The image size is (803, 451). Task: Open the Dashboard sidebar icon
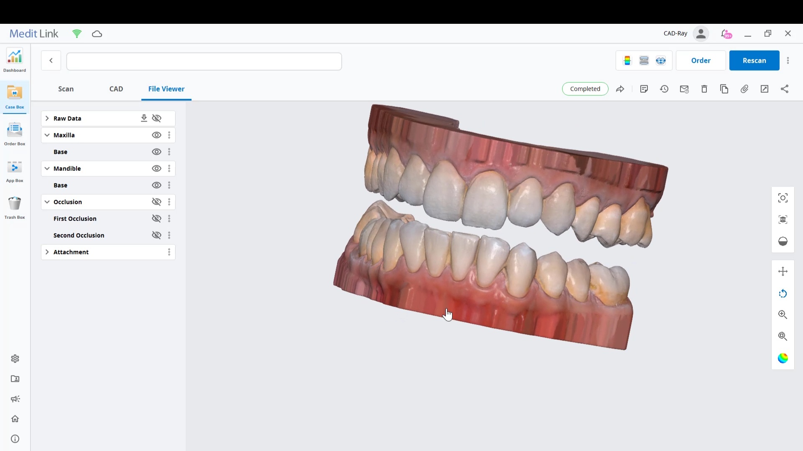15,61
